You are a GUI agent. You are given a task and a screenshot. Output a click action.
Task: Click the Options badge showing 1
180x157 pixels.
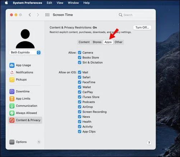(x=39, y=142)
